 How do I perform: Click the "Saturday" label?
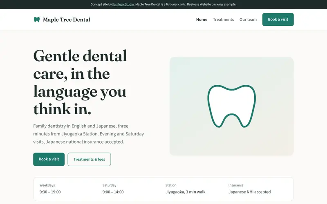(x=109, y=185)
